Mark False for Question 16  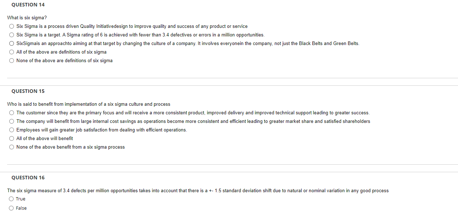(x=11, y=208)
